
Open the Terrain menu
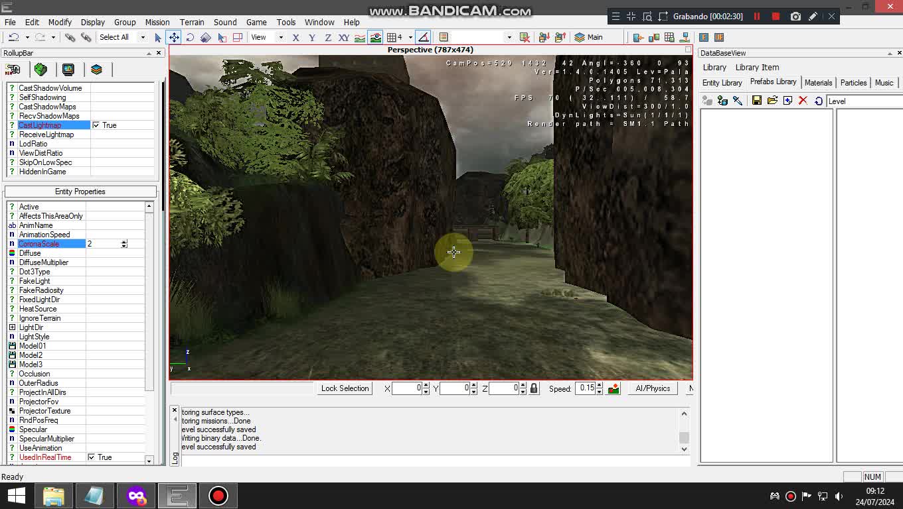[x=191, y=22]
